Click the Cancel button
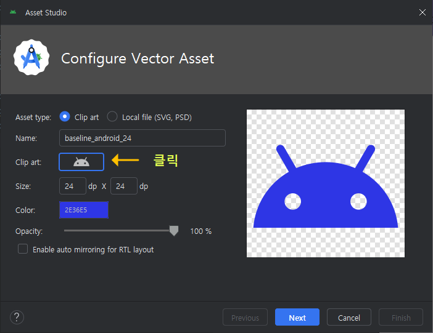Image resolution: width=433 pixels, height=333 pixels. (349, 317)
